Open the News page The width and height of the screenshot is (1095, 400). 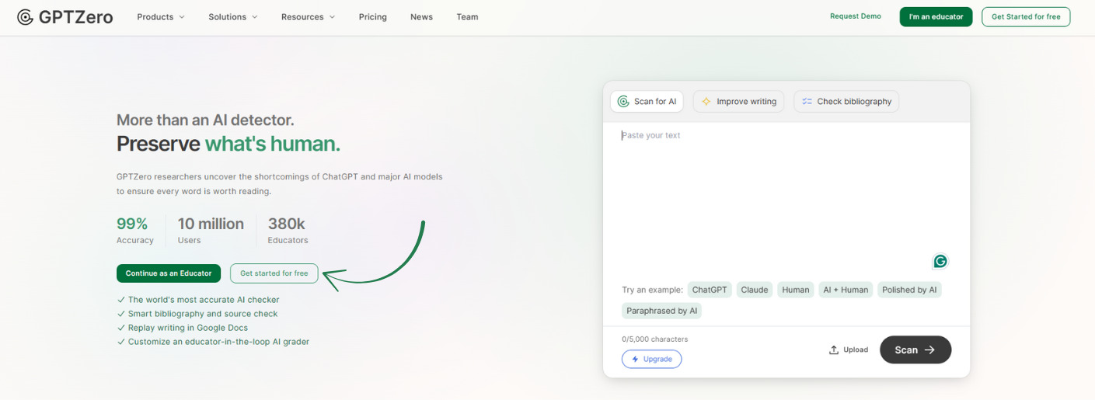point(421,17)
